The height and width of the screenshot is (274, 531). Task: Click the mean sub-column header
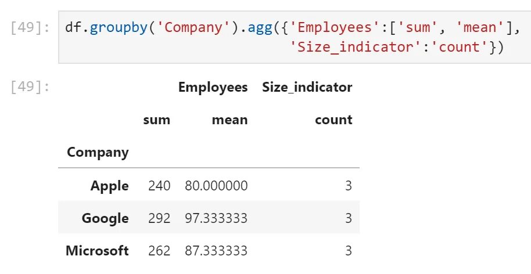229,120
